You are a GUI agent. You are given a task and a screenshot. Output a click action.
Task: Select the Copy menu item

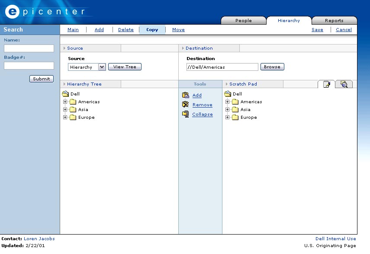pyautogui.click(x=152, y=30)
